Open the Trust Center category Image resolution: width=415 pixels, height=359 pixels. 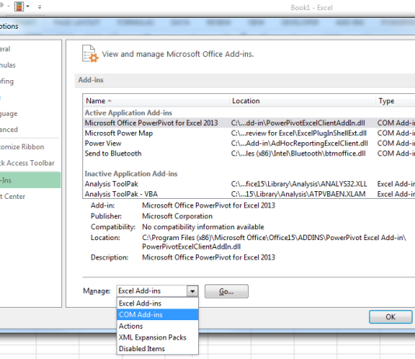(x=30, y=197)
